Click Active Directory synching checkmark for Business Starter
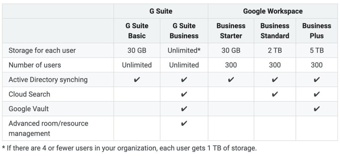The width and height of the screenshot is (340, 157). coord(231,80)
